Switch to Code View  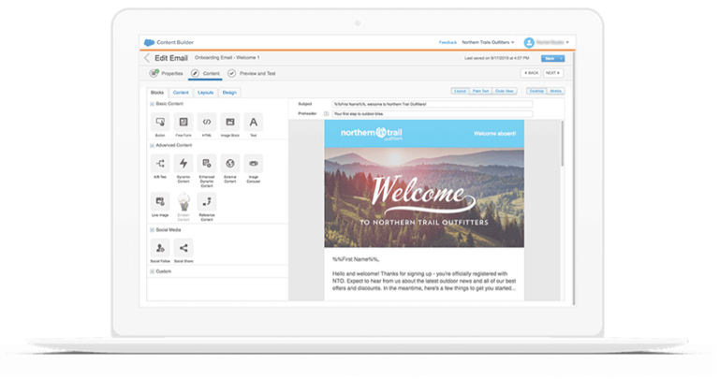[506, 92]
